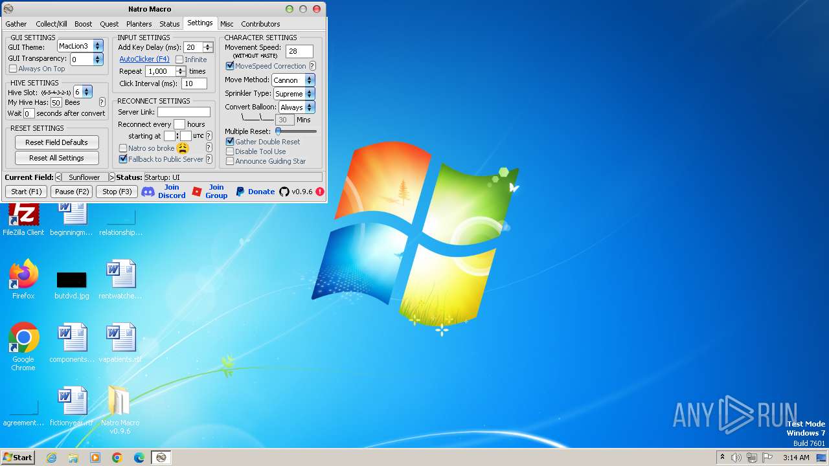Select the rentwatche desktop document
This screenshot has height=466, width=829.
pos(120,279)
